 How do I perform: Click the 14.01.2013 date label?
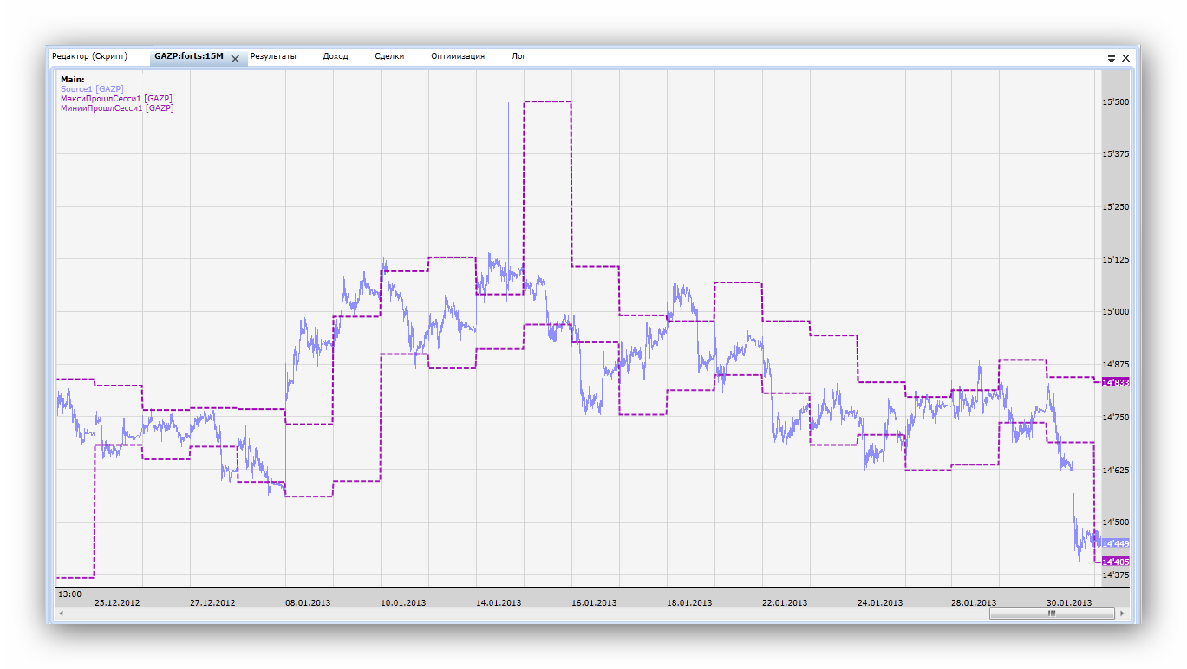coord(499,602)
